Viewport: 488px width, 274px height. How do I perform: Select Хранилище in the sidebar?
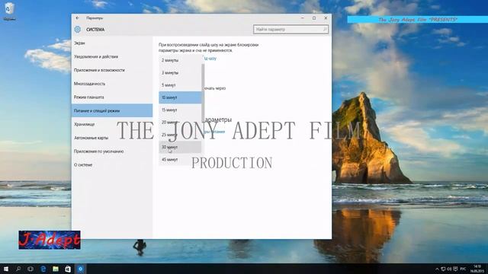click(x=112, y=124)
